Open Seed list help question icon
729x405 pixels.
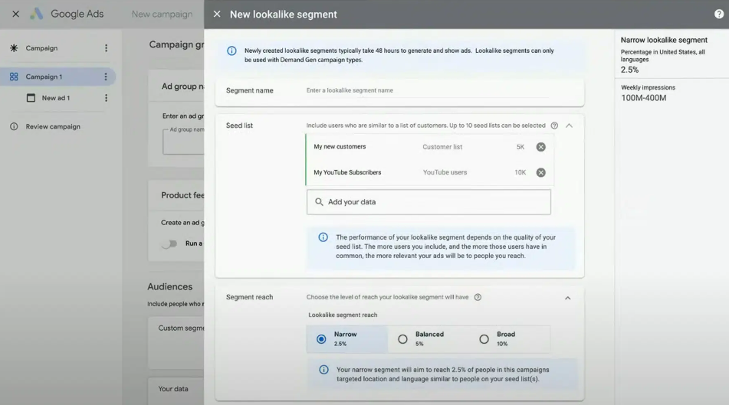[554, 126]
